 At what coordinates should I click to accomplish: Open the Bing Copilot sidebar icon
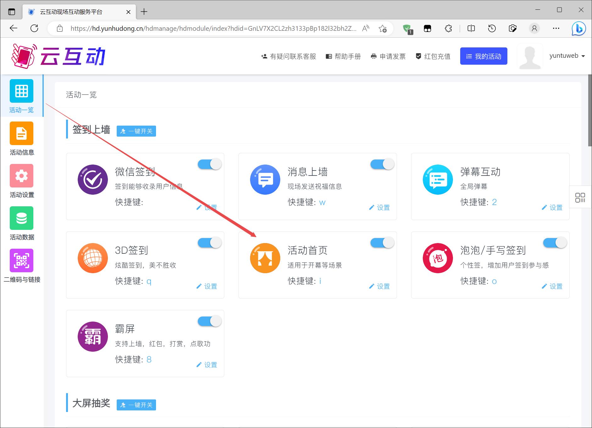(579, 29)
